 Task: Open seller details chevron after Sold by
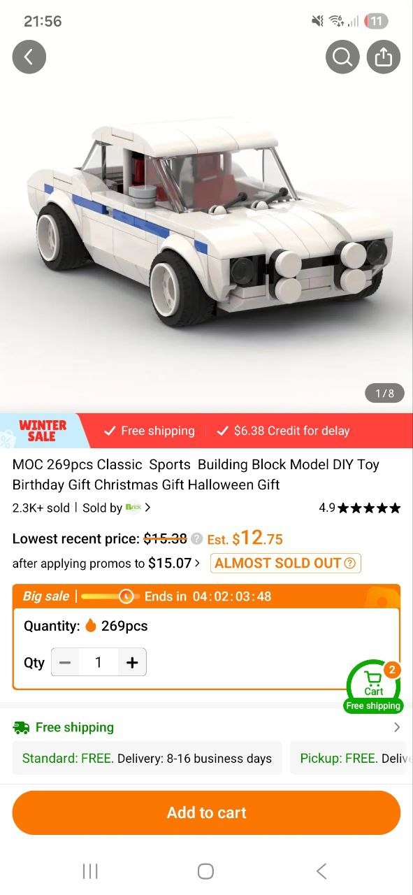pyautogui.click(x=147, y=508)
